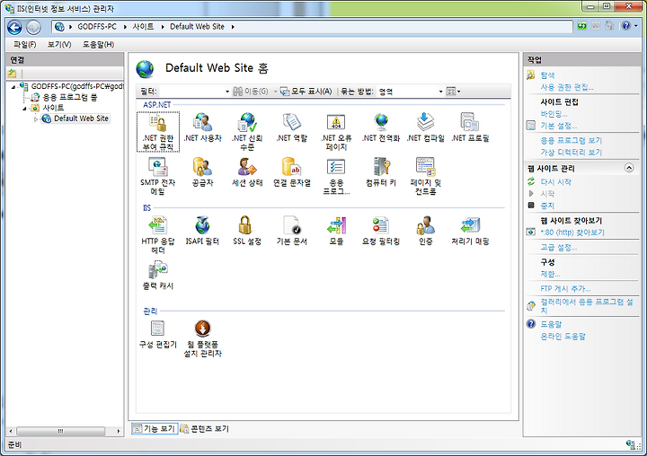Open 페이지 및 컨트롤 feature

click(x=425, y=176)
